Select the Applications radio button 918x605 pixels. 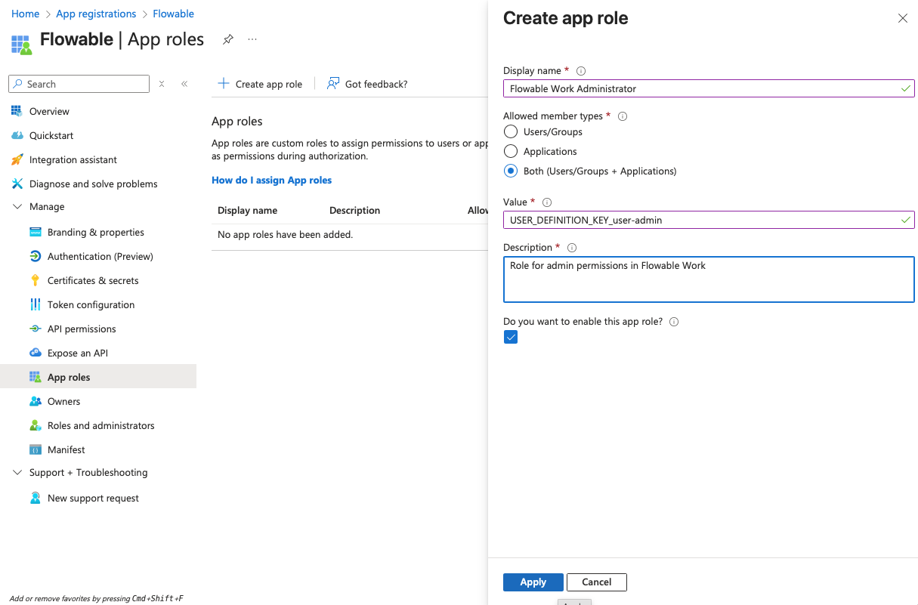(x=511, y=151)
